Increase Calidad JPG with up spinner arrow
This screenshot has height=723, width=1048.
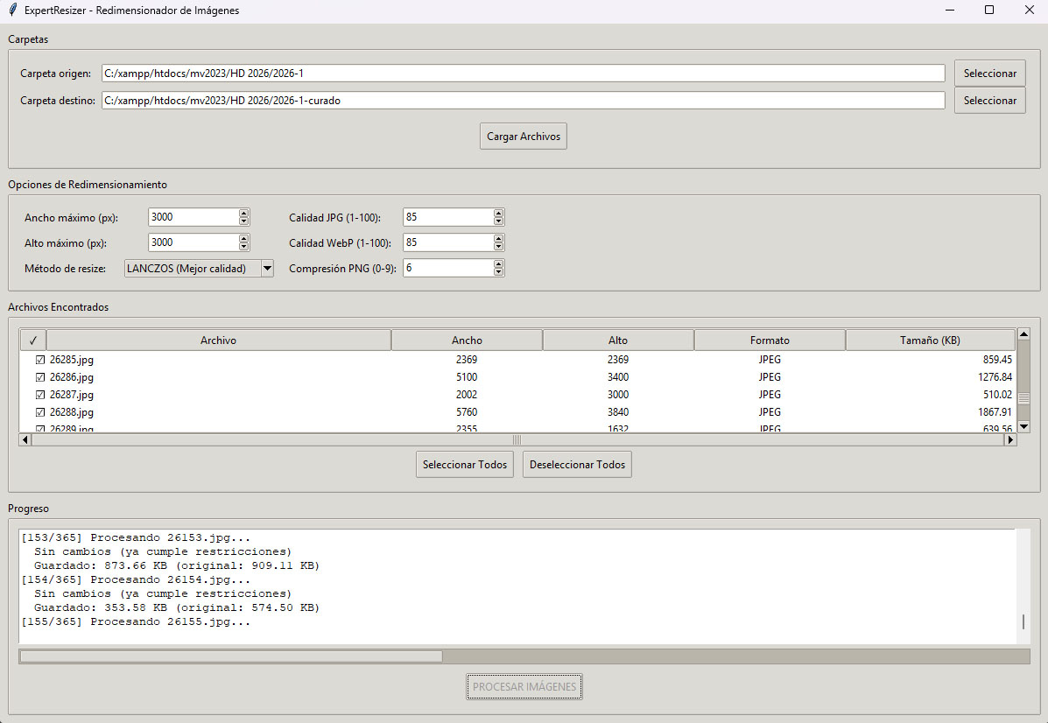[x=498, y=213]
